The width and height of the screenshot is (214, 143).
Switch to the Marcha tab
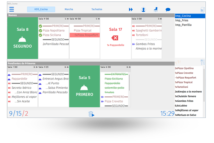69,9
